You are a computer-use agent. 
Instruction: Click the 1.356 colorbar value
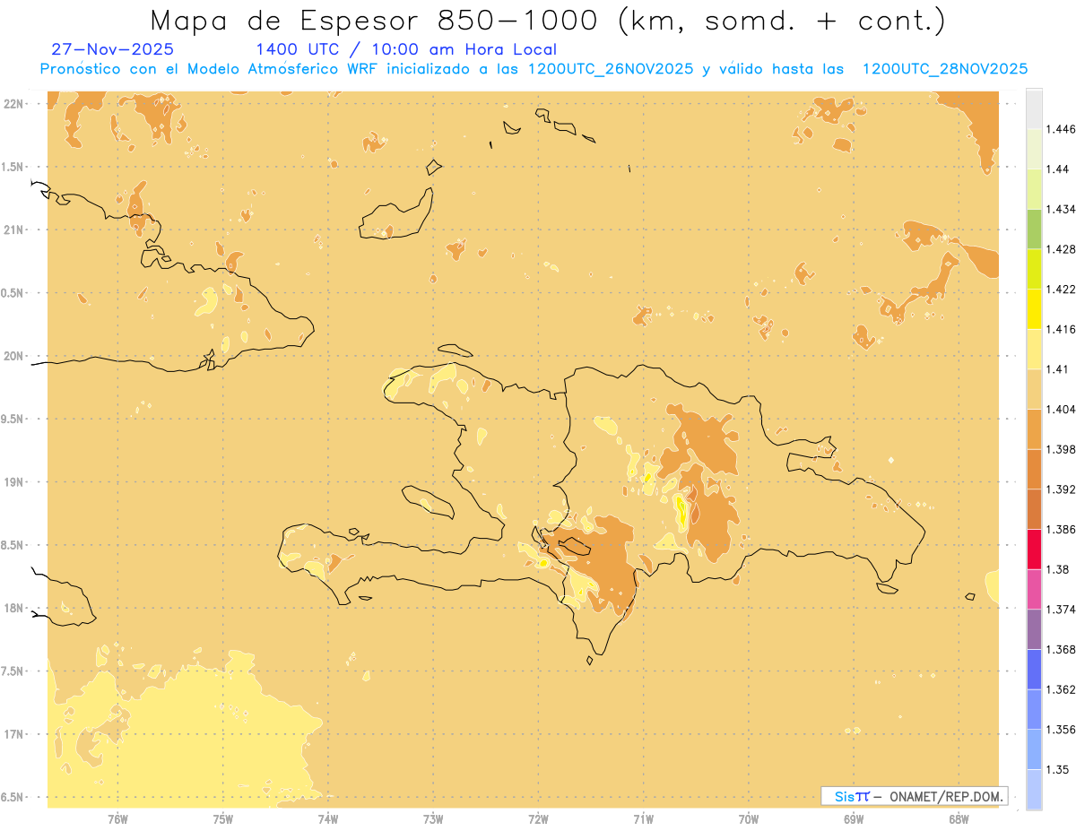(1060, 730)
